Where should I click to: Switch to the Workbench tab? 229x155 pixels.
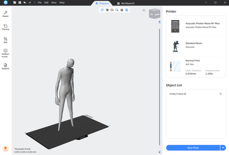[x=126, y=3]
